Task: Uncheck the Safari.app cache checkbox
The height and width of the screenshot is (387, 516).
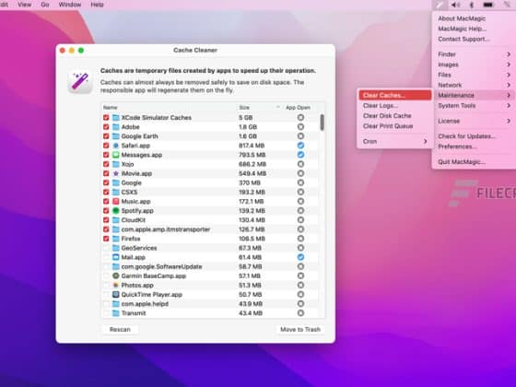Action: pos(106,146)
